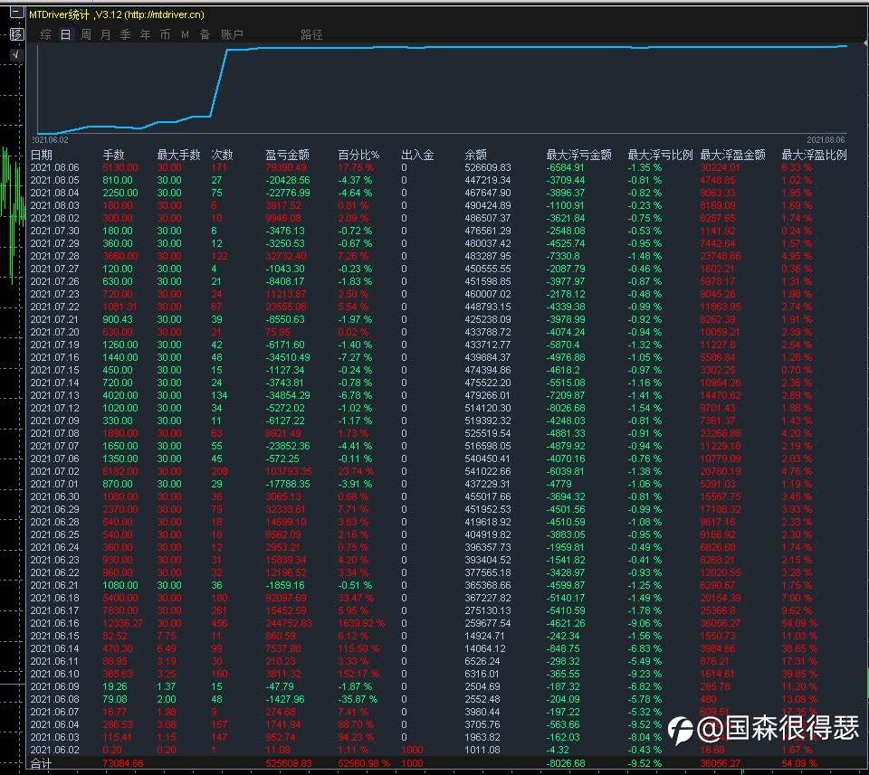Select the 日 daily statistics tab
The width and height of the screenshot is (869, 775).
65,35
